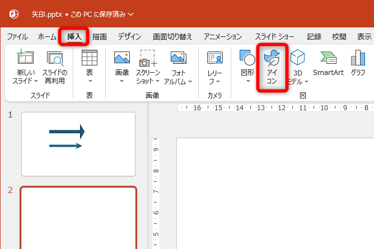The image size is (374, 249).
Task: Click the Chart (グラフ) bar icon
Action: [x=358, y=58]
